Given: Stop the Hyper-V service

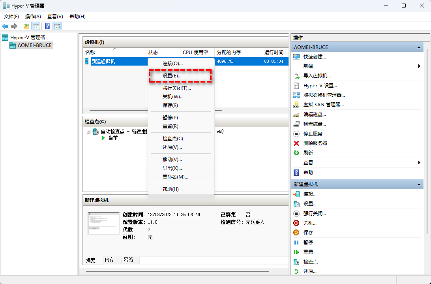Looking at the screenshot, I should click(x=312, y=134).
